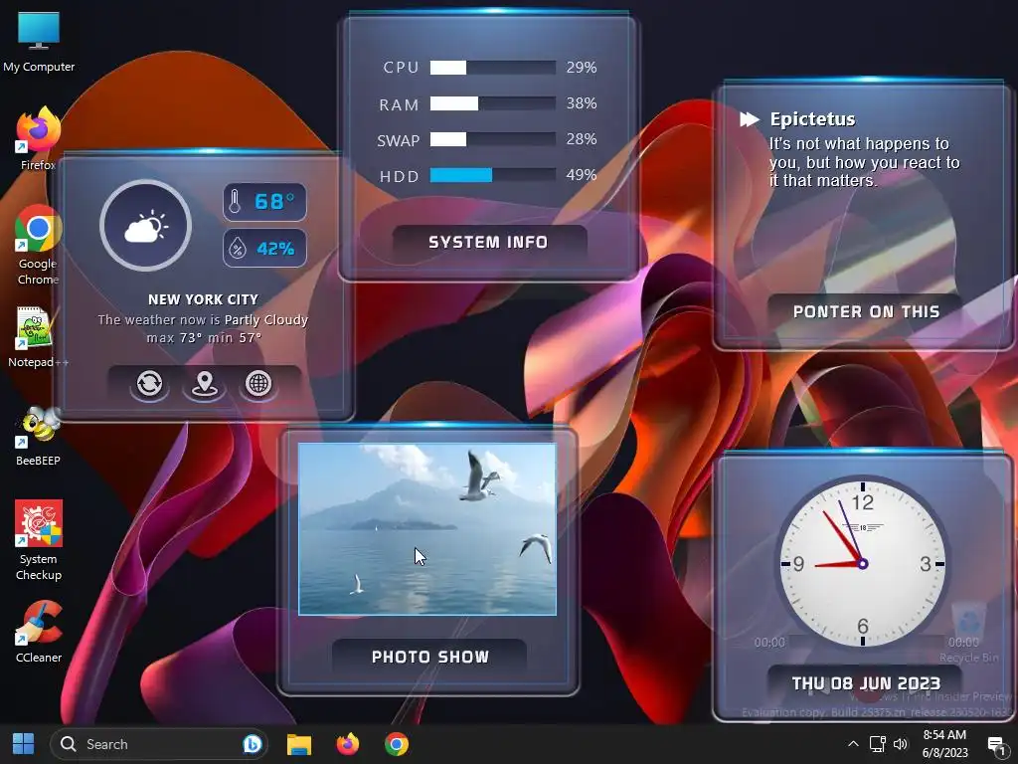The image size is (1018, 764).
Task: Open Google Chrome desktop shortcut
Action: (38, 246)
